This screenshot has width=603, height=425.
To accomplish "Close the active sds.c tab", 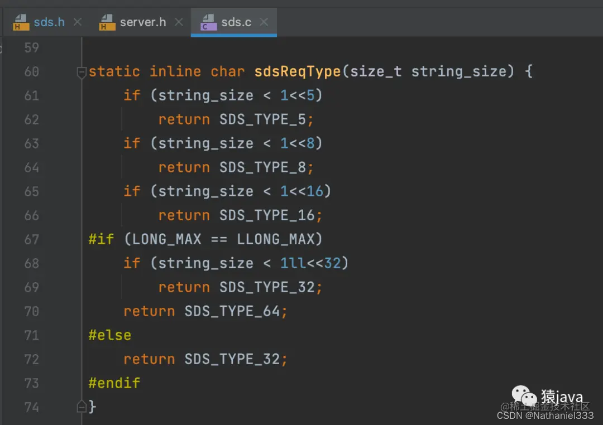I will click(x=263, y=22).
